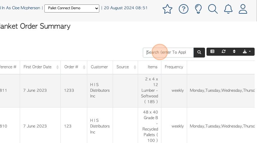Click Logged In As Cloe Mcpherson text

pos(20,8)
